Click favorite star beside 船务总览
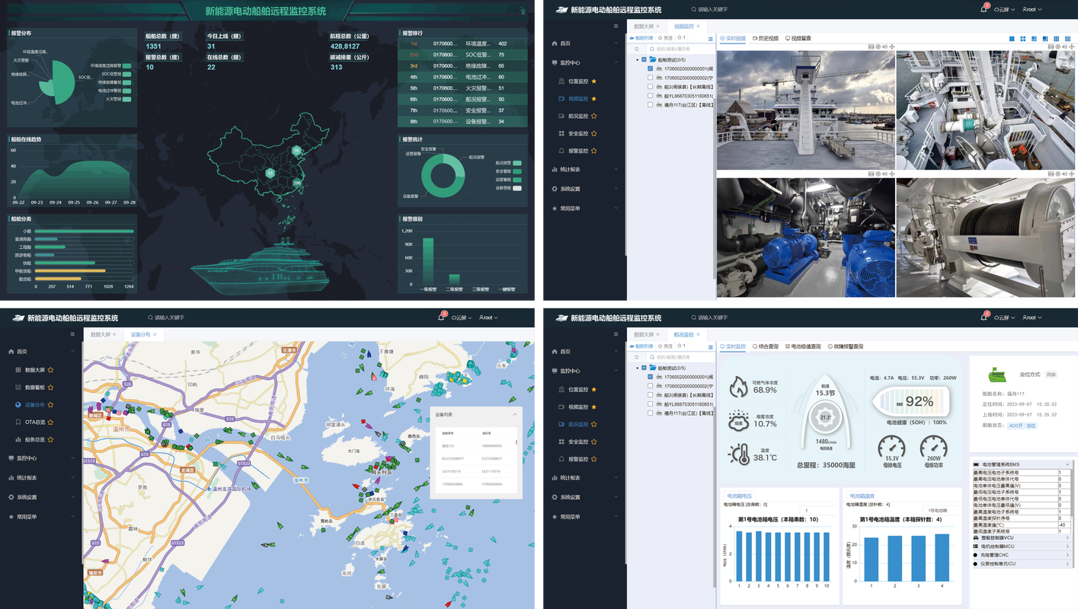The width and height of the screenshot is (1078, 609). tap(50, 439)
